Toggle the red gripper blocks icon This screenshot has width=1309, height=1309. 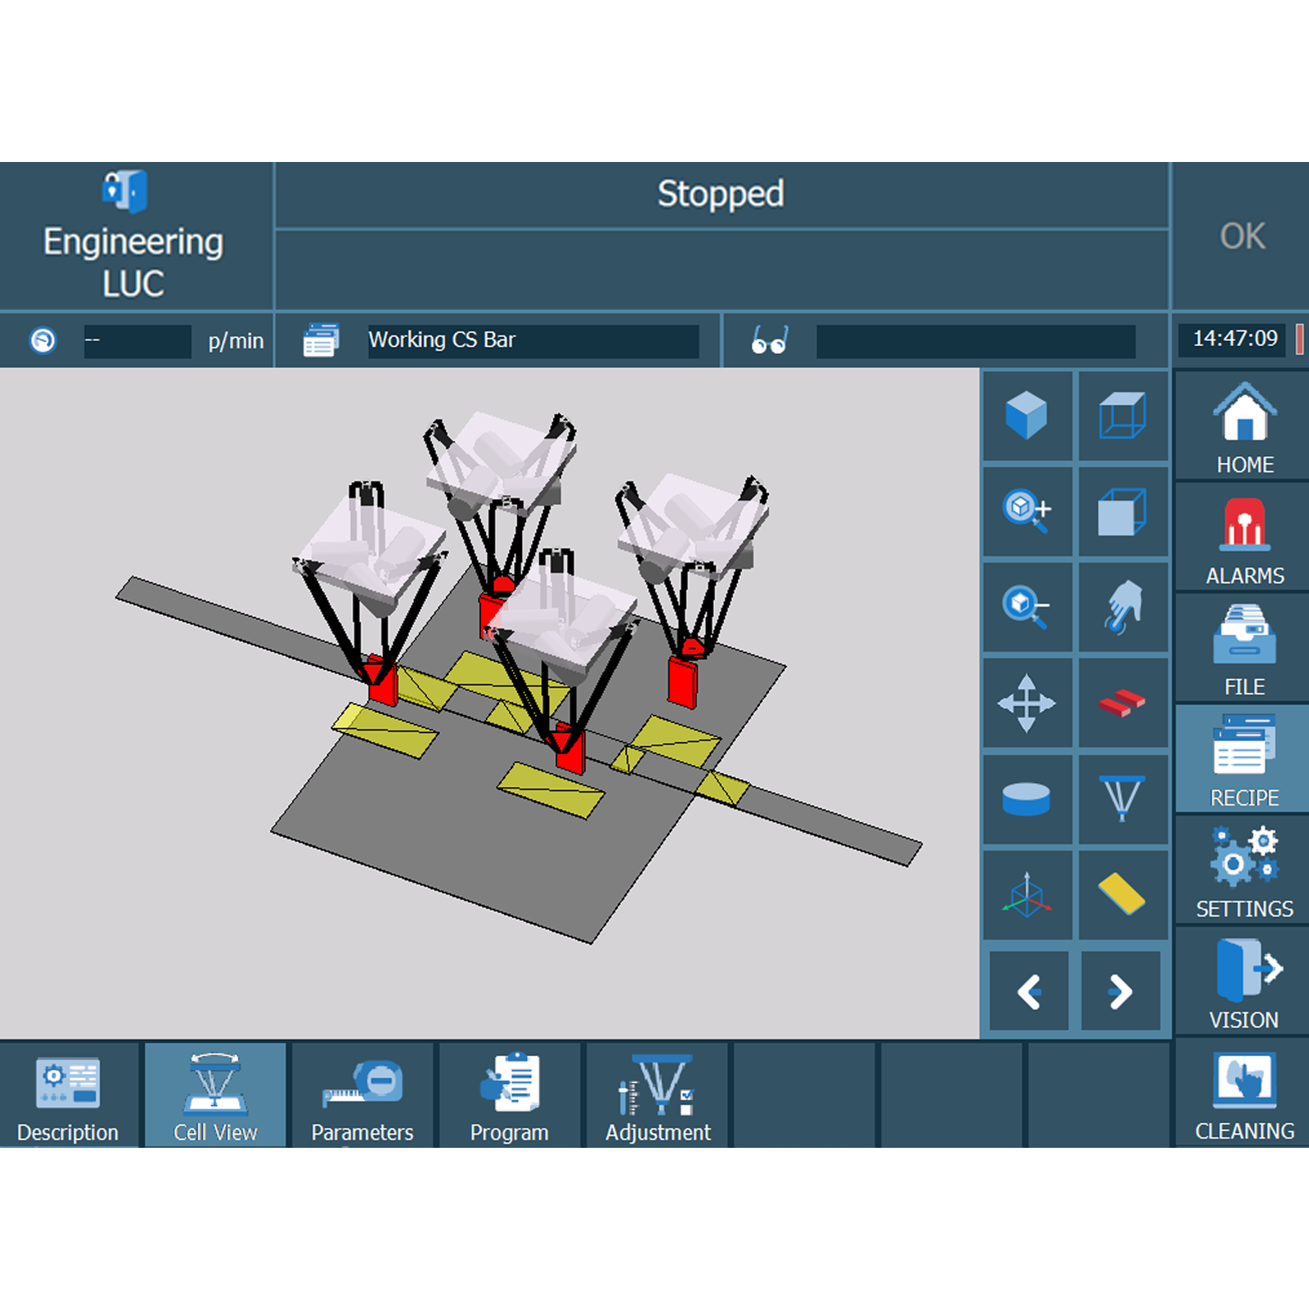pyautogui.click(x=1122, y=703)
